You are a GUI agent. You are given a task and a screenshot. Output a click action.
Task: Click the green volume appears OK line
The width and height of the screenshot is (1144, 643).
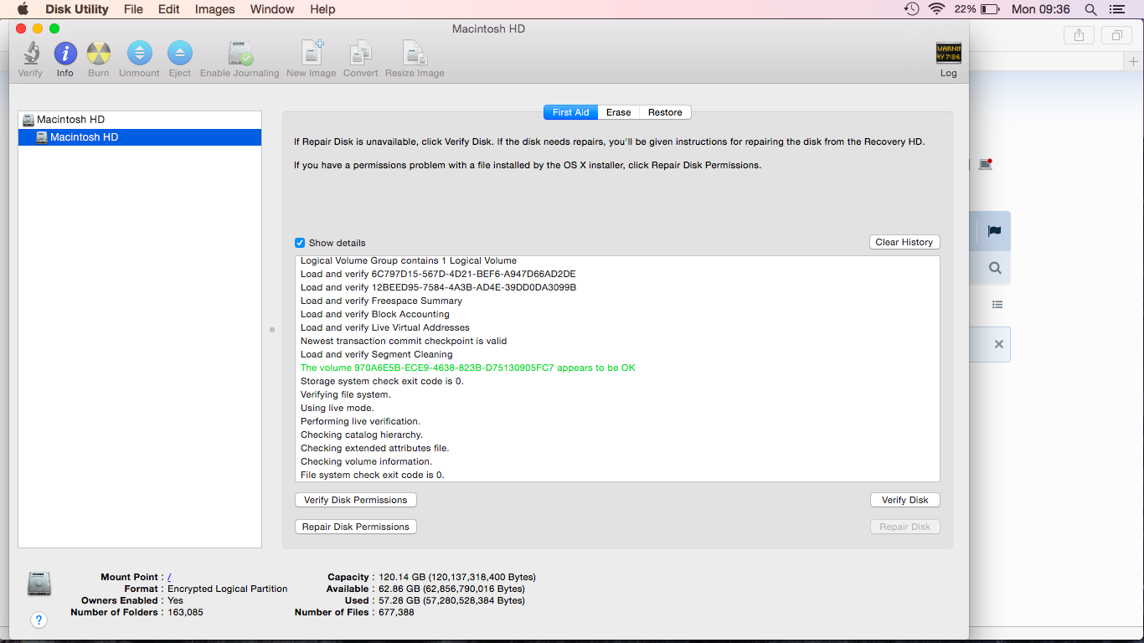468,368
